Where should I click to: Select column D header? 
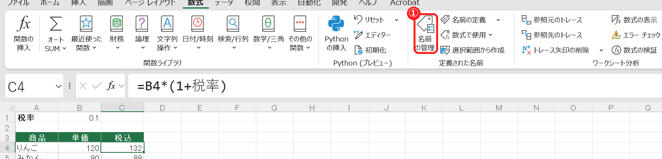coord(162,108)
